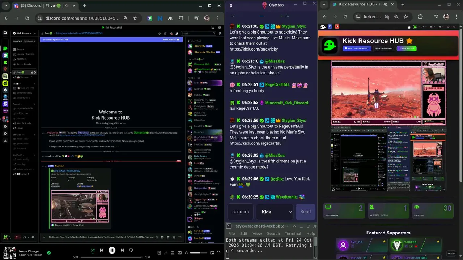Open the emoji picker in Discord message bar
The height and width of the screenshot is (260, 463).
[x=174, y=237]
